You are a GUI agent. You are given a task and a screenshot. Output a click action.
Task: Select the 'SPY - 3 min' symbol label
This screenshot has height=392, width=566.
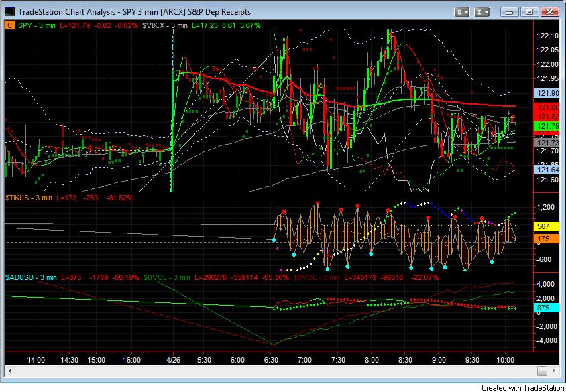pyautogui.click(x=37, y=25)
